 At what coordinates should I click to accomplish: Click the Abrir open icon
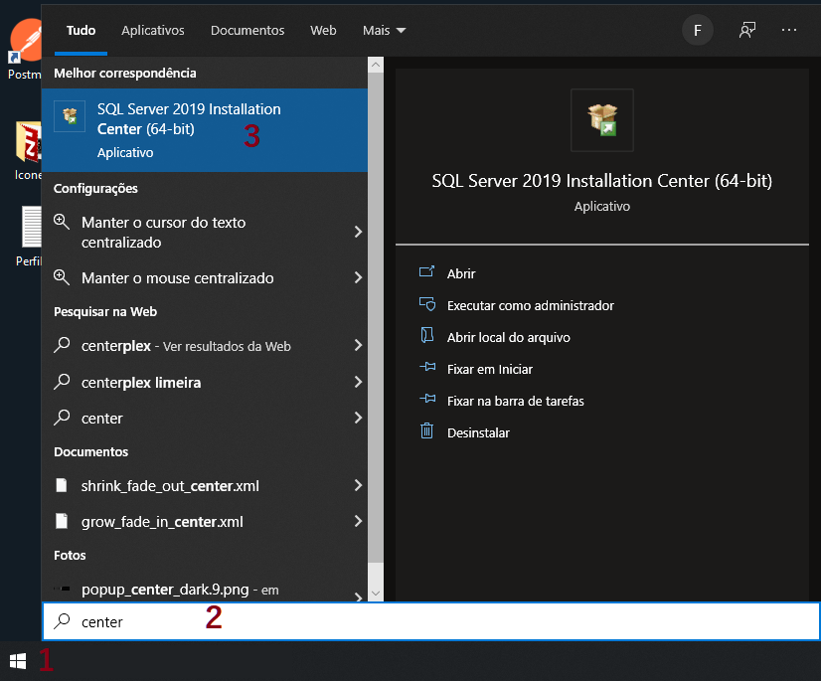coord(426,271)
